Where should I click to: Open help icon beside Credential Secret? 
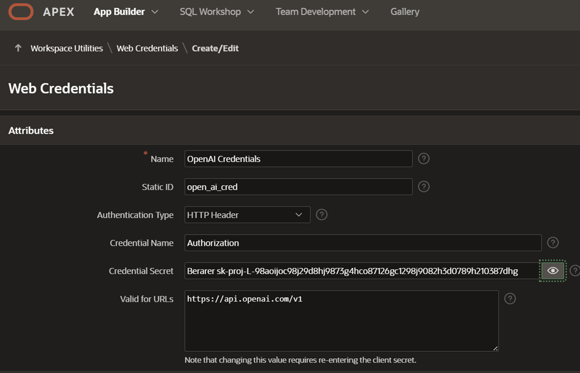(x=575, y=271)
